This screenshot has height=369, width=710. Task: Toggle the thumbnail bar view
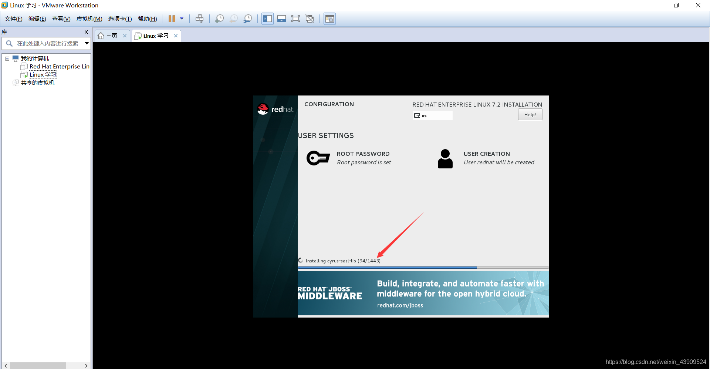coord(282,19)
